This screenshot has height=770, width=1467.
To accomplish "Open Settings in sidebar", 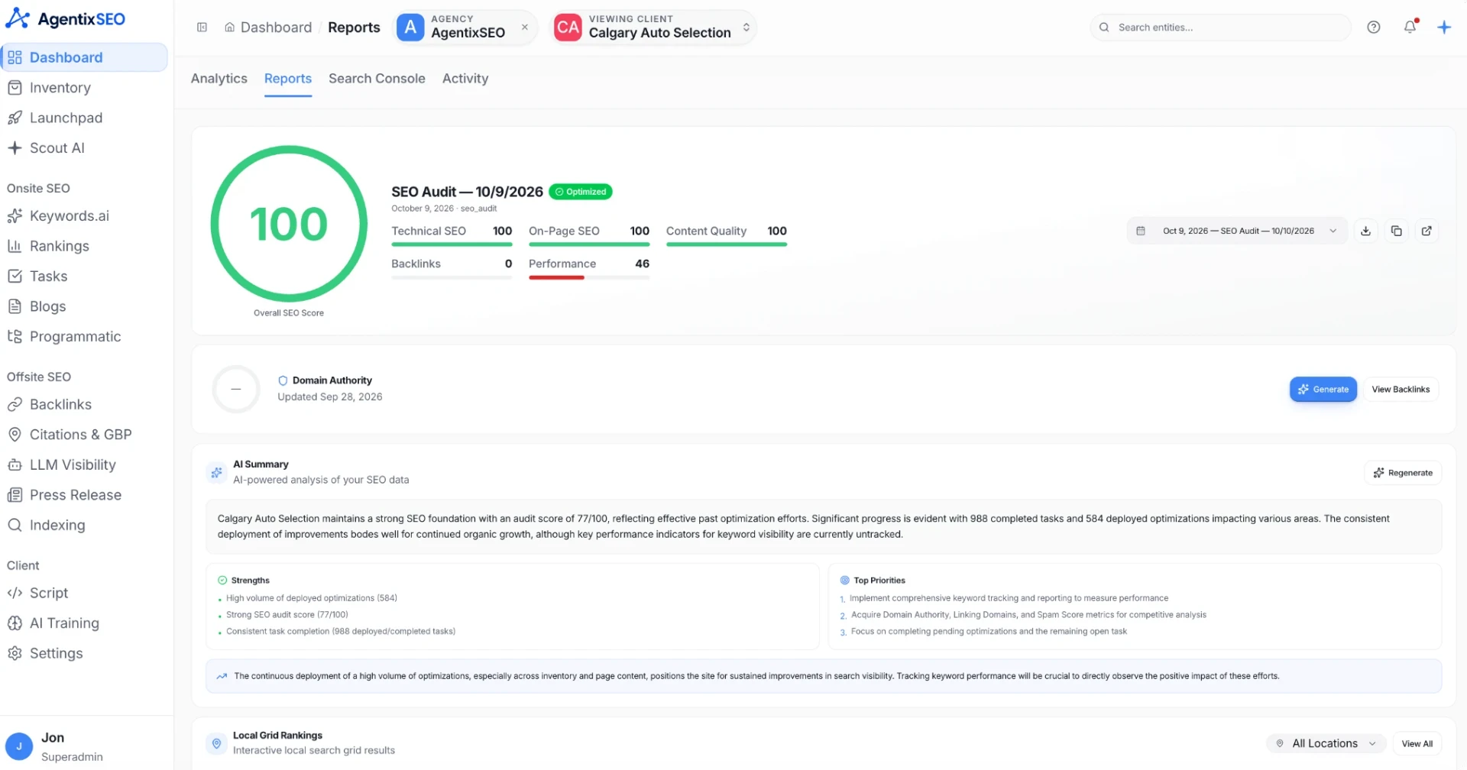I will 84,654.
